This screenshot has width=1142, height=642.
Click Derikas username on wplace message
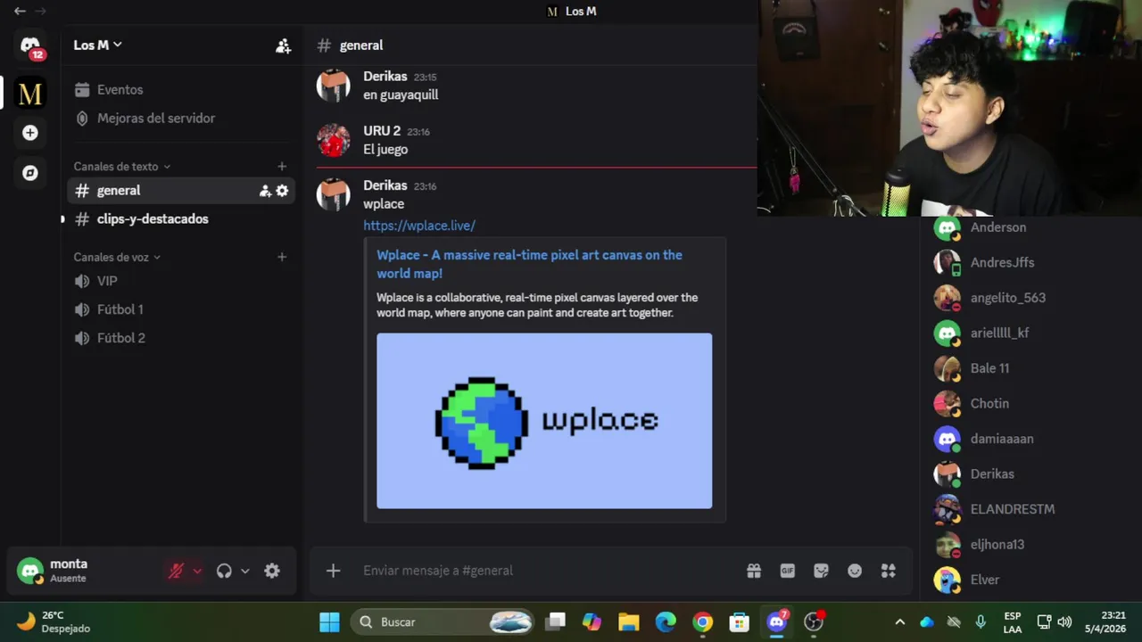click(385, 185)
